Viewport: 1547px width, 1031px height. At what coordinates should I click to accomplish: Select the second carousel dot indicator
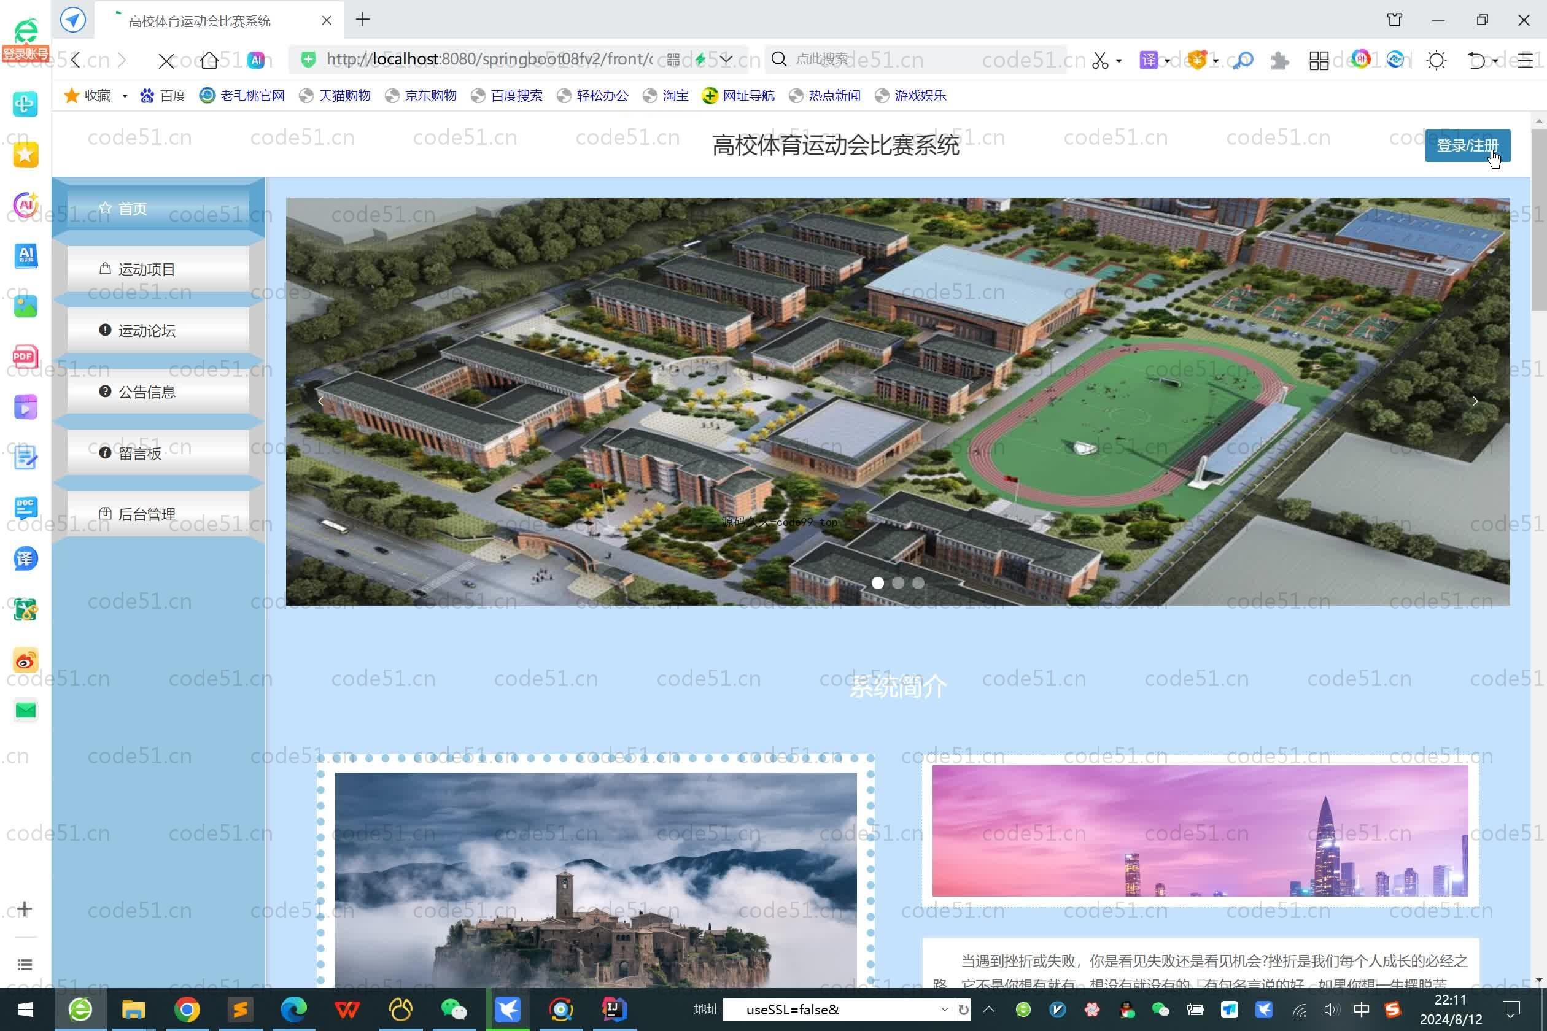pyautogui.click(x=898, y=582)
